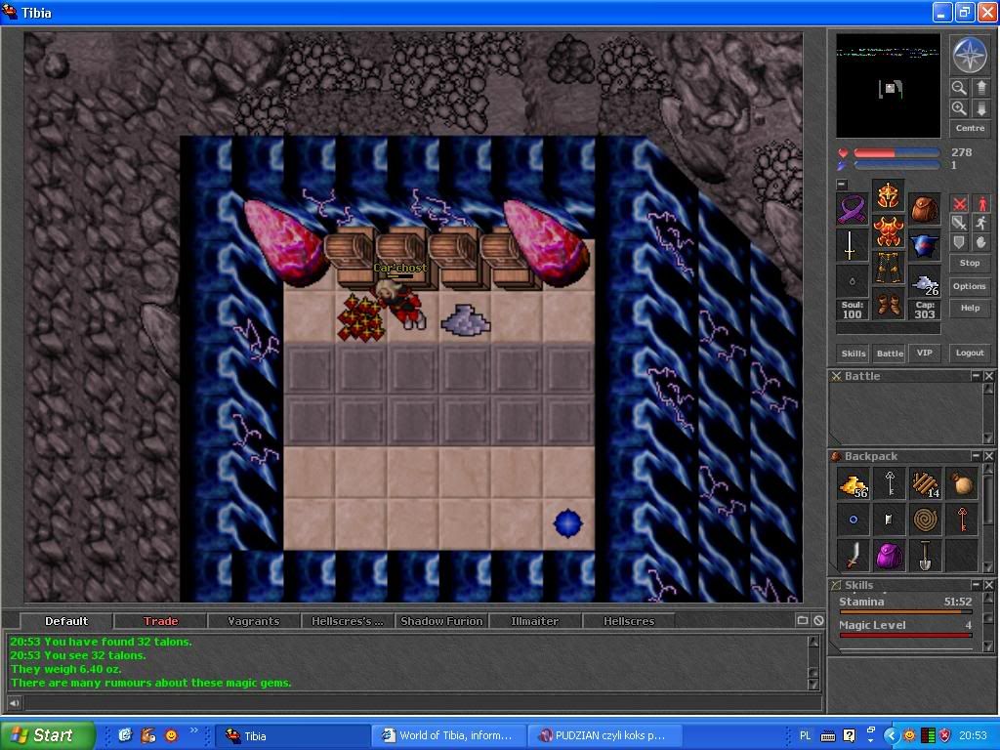Click the Magic Level progress bar
Screen dimensions: 1000x750
905,635
